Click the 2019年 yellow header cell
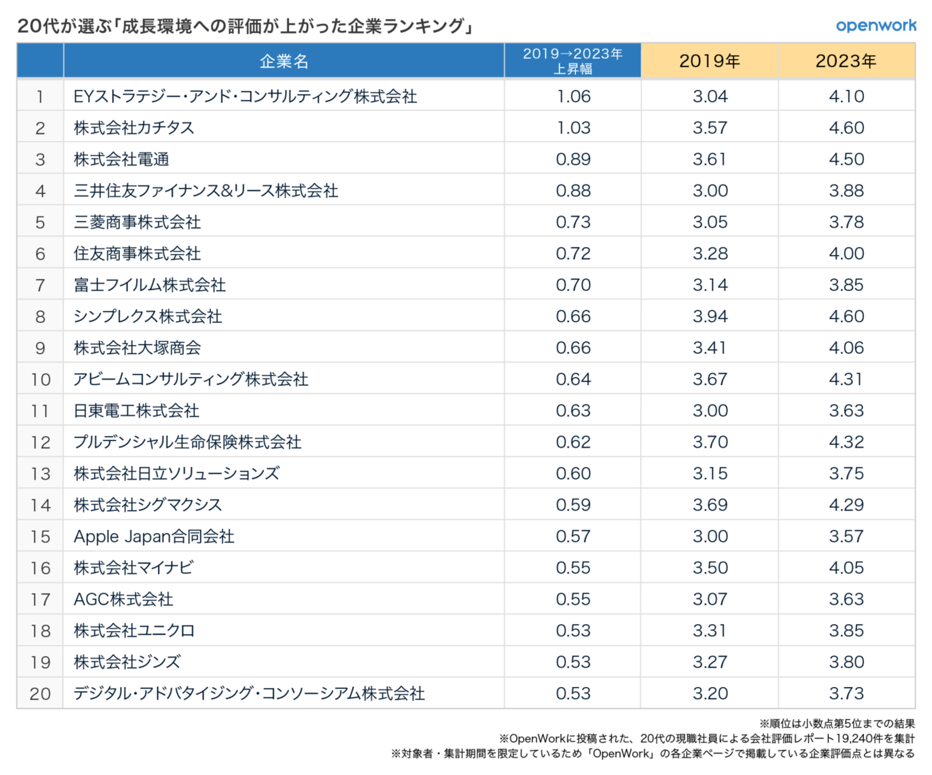Image resolution: width=932 pixels, height=775 pixels. click(x=709, y=61)
